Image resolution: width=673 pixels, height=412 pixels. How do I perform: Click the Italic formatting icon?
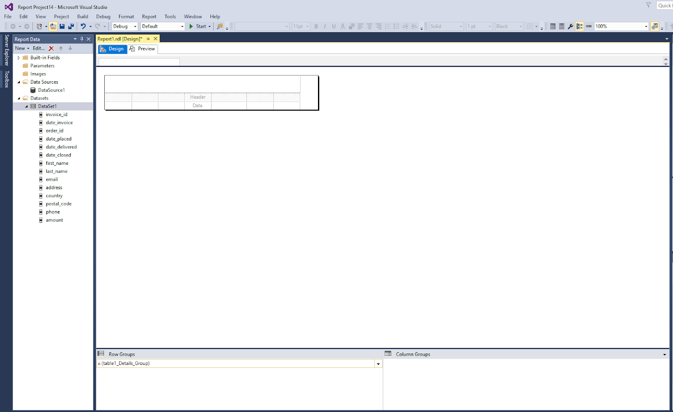(x=325, y=26)
